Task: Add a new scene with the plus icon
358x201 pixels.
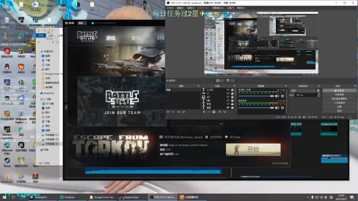Action: click(x=168, y=112)
